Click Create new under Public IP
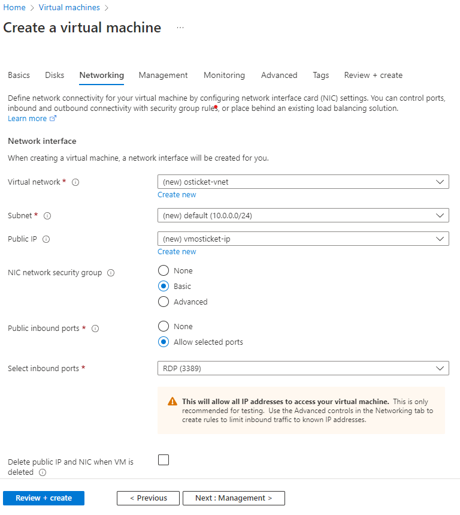Screen dimensions: 460x515 tap(177, 252)
